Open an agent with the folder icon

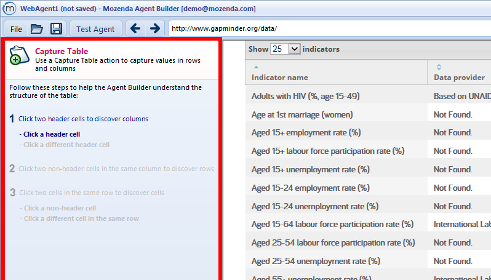tap(37, 29)
